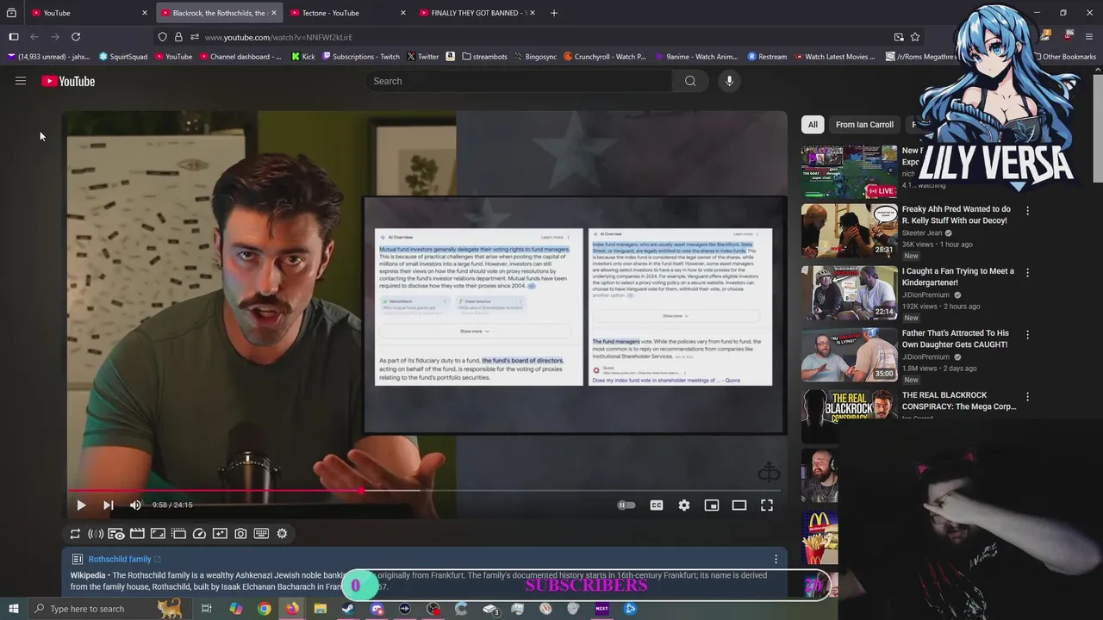1103x620 pixels.
Task: Open the tab list button at top-left
Action: pyautogui.click(x=11, y=13)
